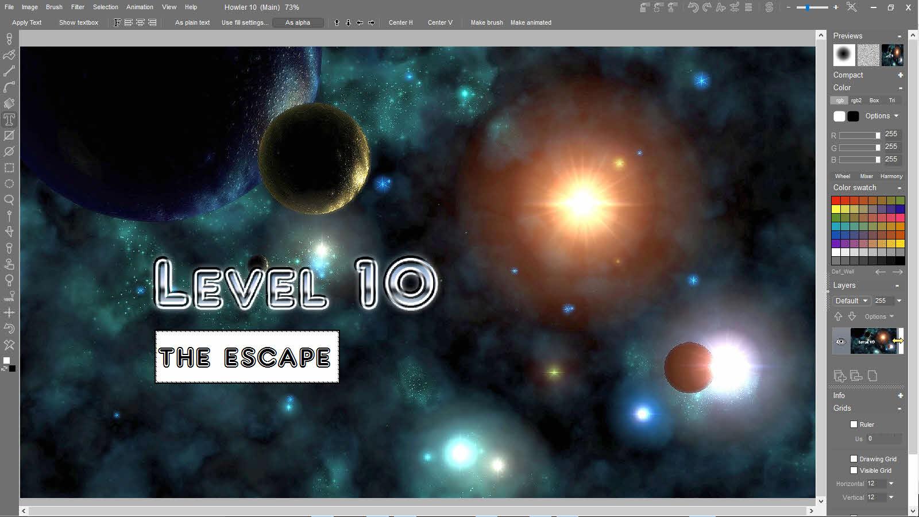Screen dimensions: 919x517
Task: Select the rectangular selection tool
Action: (x=9, y=168)
